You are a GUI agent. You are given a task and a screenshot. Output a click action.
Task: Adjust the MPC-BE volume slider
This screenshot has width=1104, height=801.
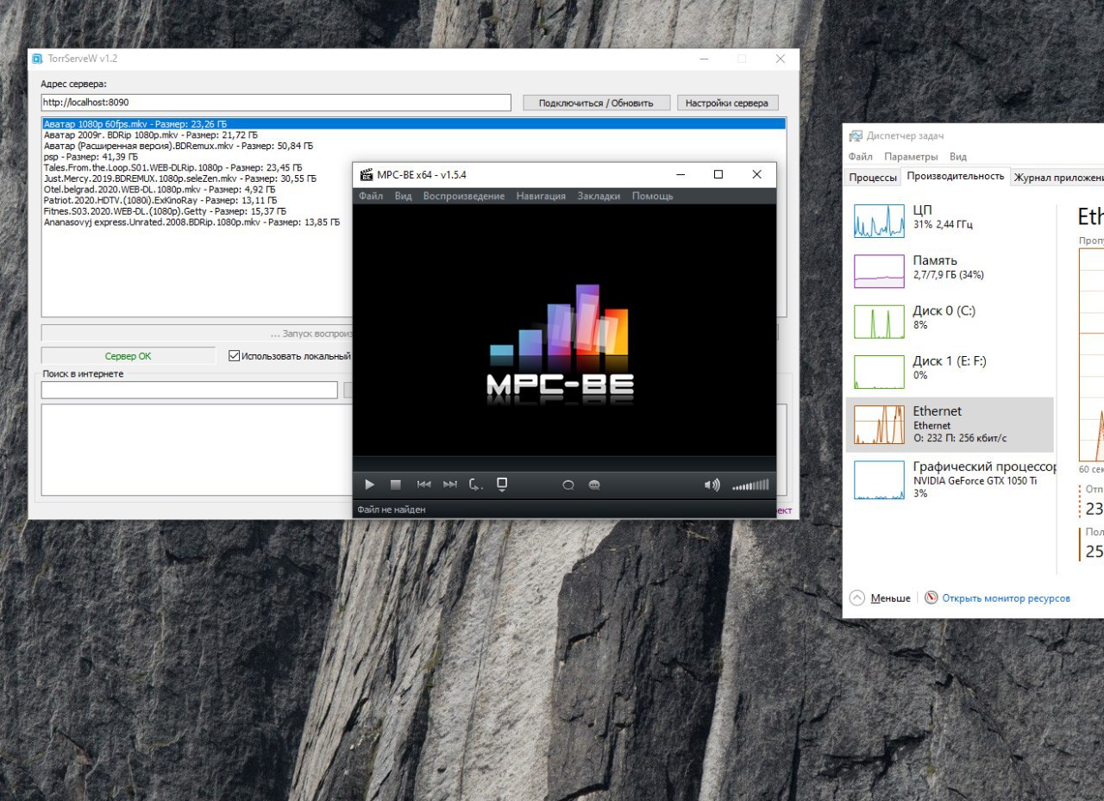coord(750,485)
